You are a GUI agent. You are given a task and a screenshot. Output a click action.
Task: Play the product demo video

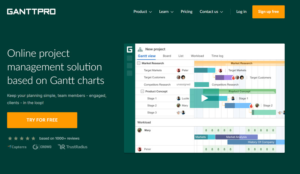(204, 98)
